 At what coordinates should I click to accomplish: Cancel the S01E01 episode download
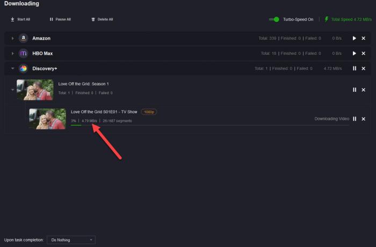tap(364, 119)
